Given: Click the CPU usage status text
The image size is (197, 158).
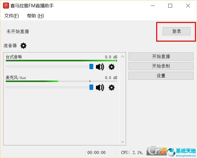Looking at the screenshot, I should tap(132, 153).
